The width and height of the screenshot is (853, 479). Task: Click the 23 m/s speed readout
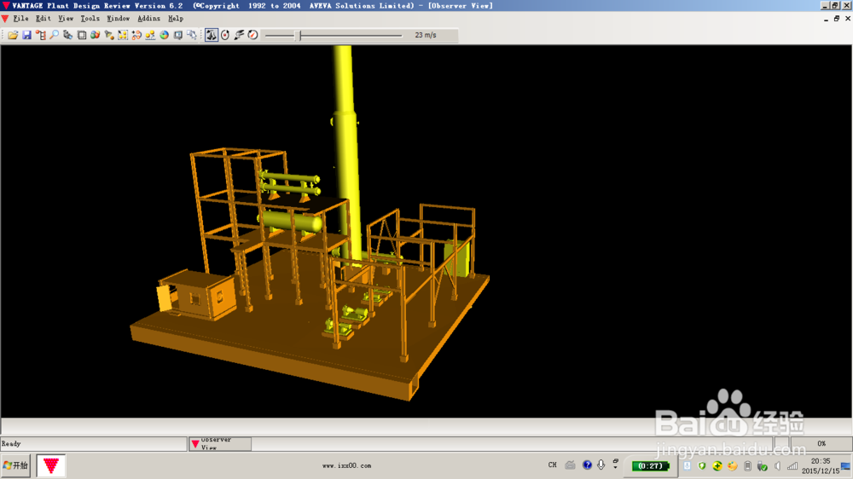pos(426,35)
